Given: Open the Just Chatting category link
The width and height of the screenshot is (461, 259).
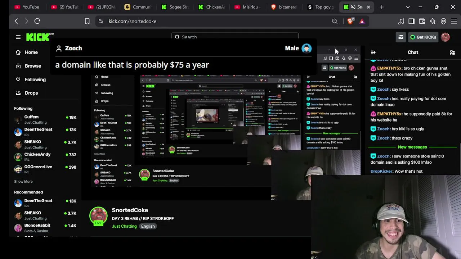Looking at the screenshot, I should pos(124,226).
